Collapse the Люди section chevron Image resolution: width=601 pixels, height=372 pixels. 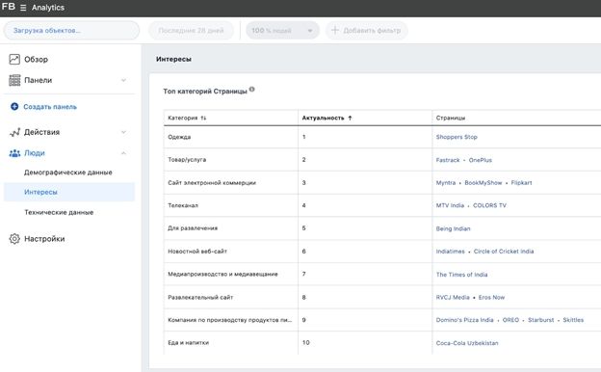click(x=124, y=153)
